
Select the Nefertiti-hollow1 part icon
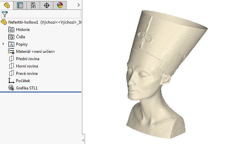[4, 22]
